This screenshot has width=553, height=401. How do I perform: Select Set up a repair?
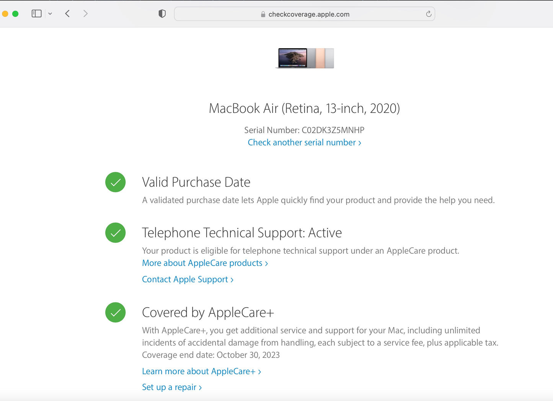point(170,387)
